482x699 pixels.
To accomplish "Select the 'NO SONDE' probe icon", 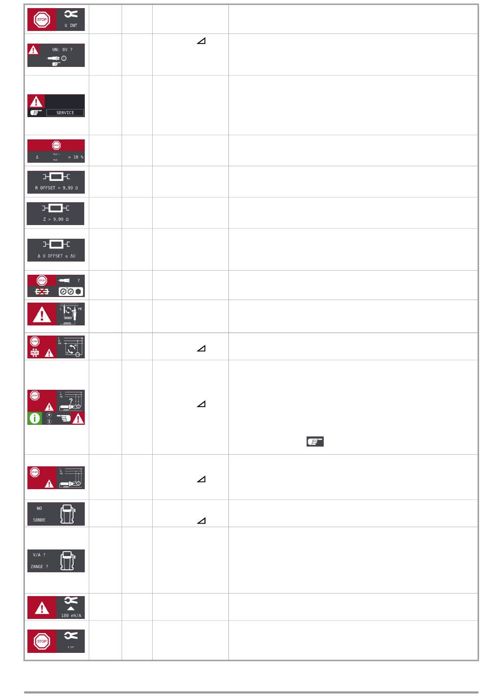I will coord(56,513).
